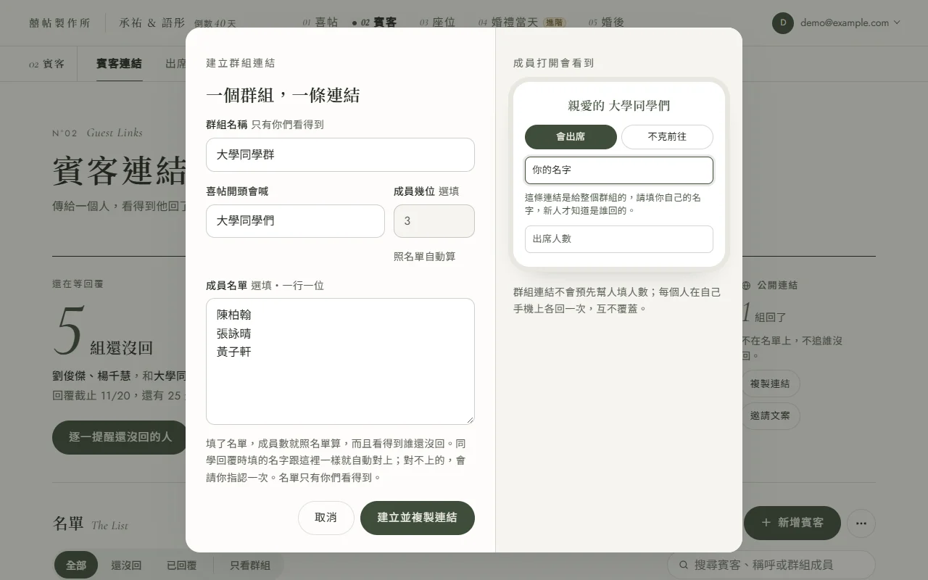The width and height of the screenshot is (928, 580).
Task: Filter the list by 全部
Action: 76,565
